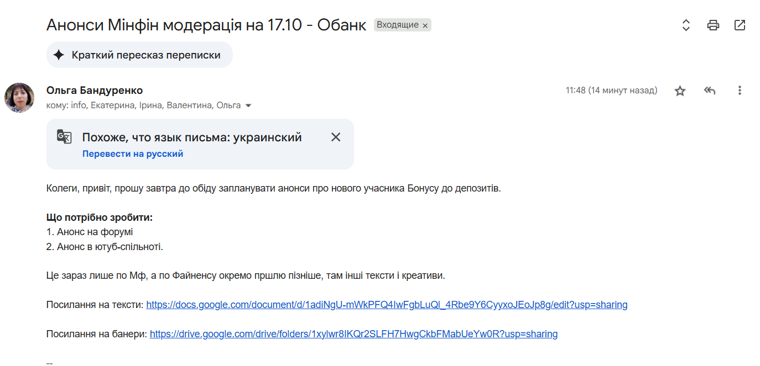Image resolution: width=760 pixels, height=366 pixels.
Task: Click the sparkle icon for summary
Action: [59, 55]
